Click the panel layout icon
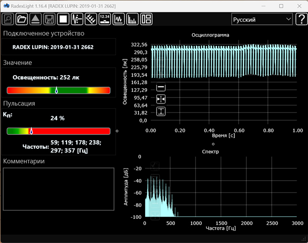Screen dimensions: 308x243 [146, 19]
